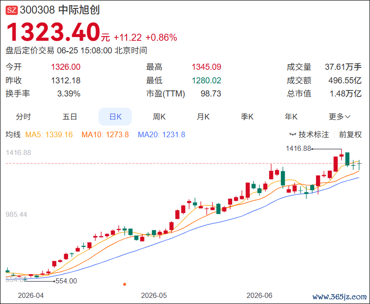Toggle the 技术标注 technical annotation
The width and height of the screenshot is (370, 304).
pos(309,134)
